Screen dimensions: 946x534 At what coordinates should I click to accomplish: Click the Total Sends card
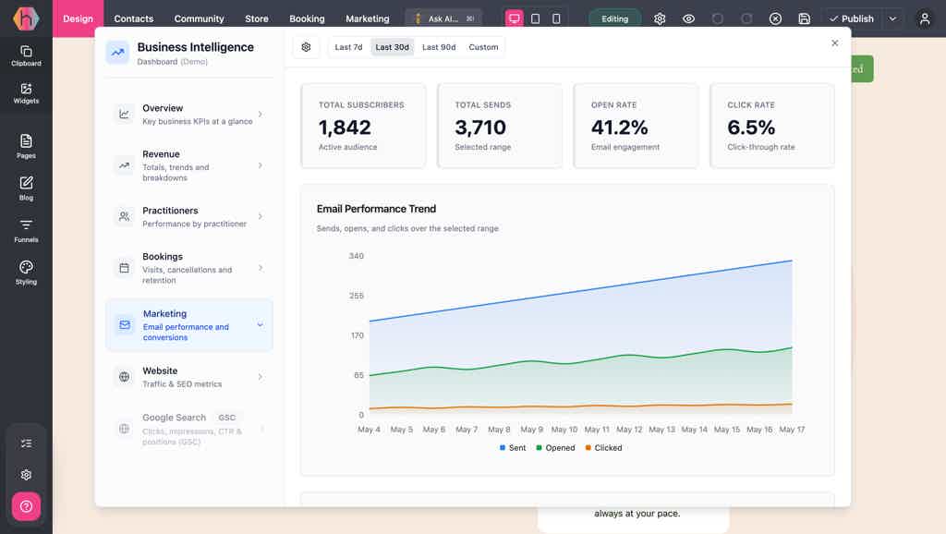[x=500, y=126]
